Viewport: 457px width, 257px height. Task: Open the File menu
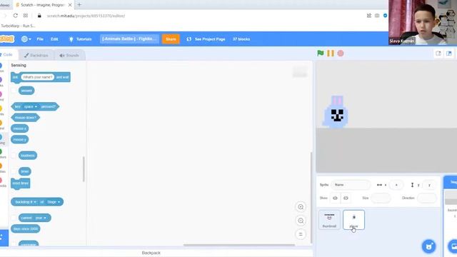click(40, 39)
